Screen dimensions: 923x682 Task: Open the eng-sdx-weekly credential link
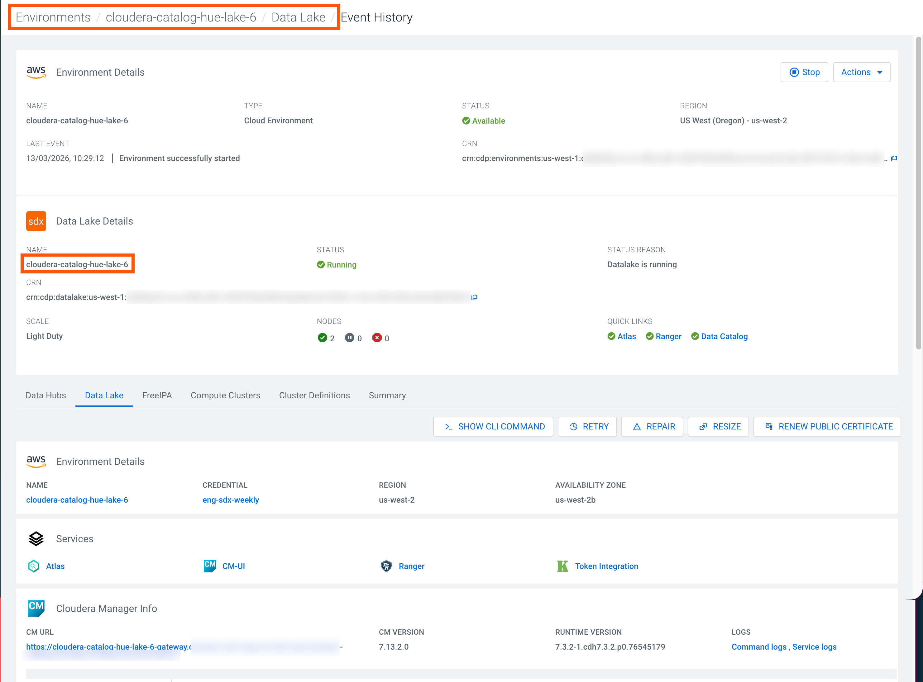231,500
